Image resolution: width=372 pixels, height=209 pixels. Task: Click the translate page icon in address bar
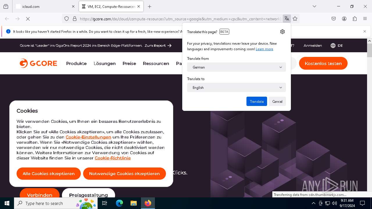point(287,19)
